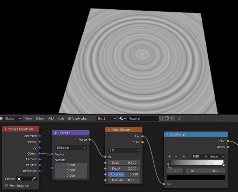Image resolution: width=238 pixels, height=192 pixels.
Task: Open the shader type Object dropdown
Action: tap(11, 118)
